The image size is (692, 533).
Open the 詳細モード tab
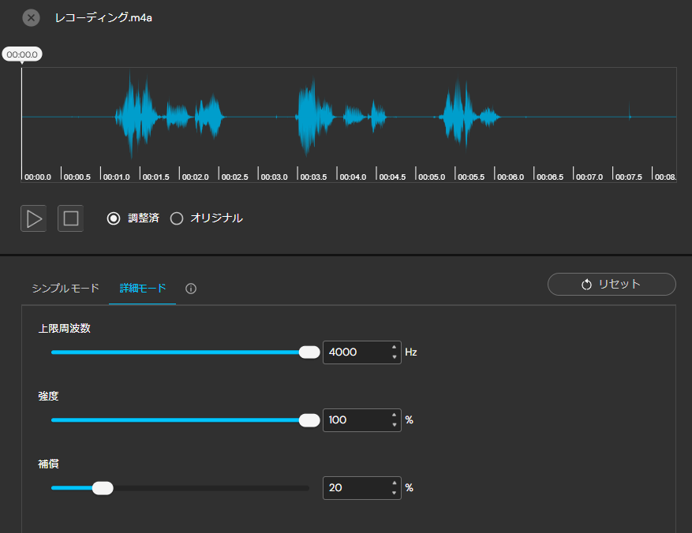point(143,289)
